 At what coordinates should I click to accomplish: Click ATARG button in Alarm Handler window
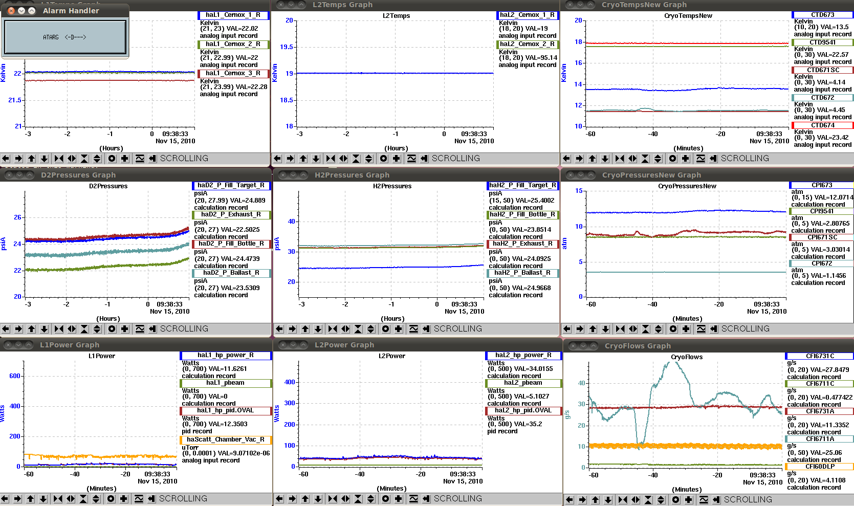(65, 37)
